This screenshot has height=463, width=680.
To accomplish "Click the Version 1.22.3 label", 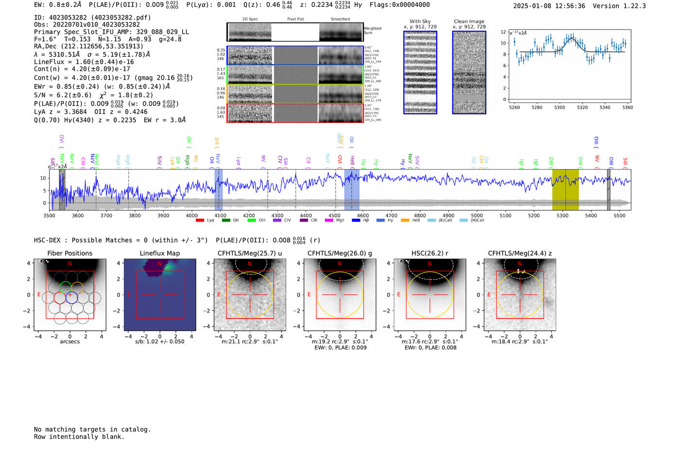I will (619, 6).
